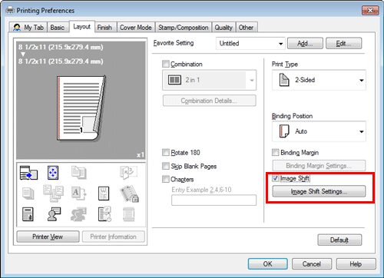This screenshot has height=278, width=384.
Task: Click the page preview thumbnail image
Action: [x=81, y=108]
